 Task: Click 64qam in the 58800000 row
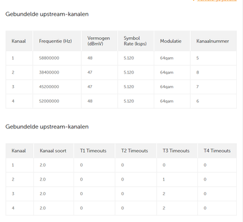pos(166,58)
